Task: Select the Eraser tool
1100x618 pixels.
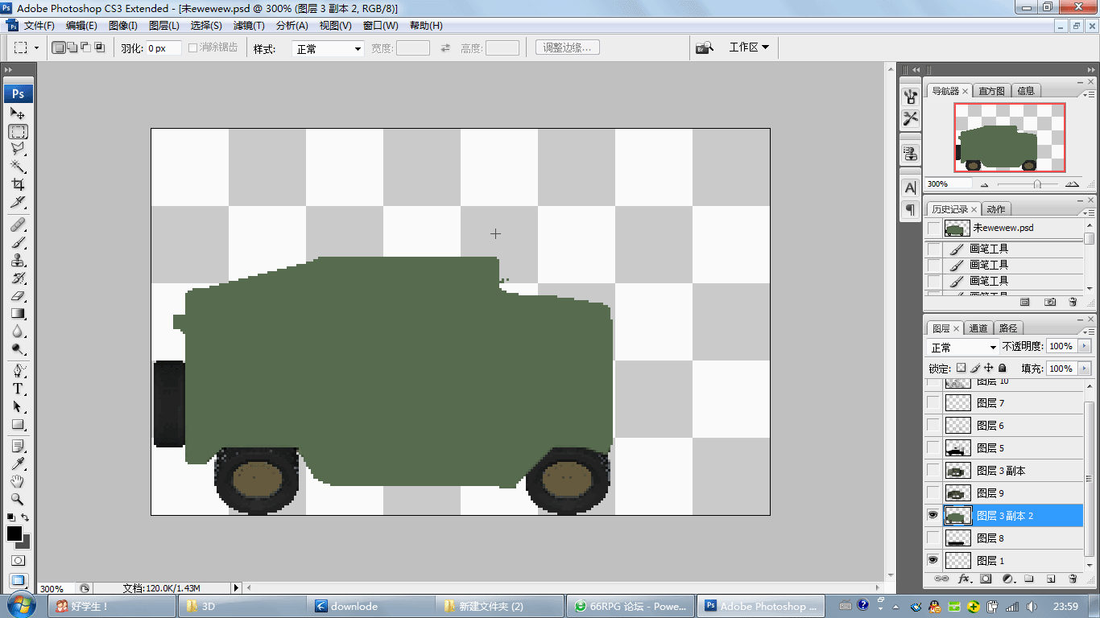Action: tap(18, 295)
